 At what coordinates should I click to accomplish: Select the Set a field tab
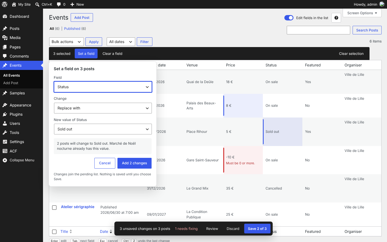point(86,54)
